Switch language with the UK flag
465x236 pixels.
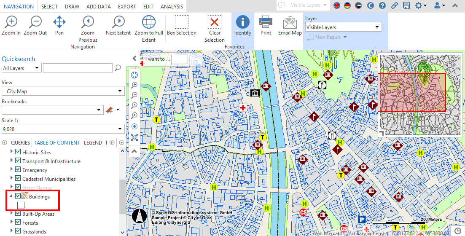click(x=336, y=5)
